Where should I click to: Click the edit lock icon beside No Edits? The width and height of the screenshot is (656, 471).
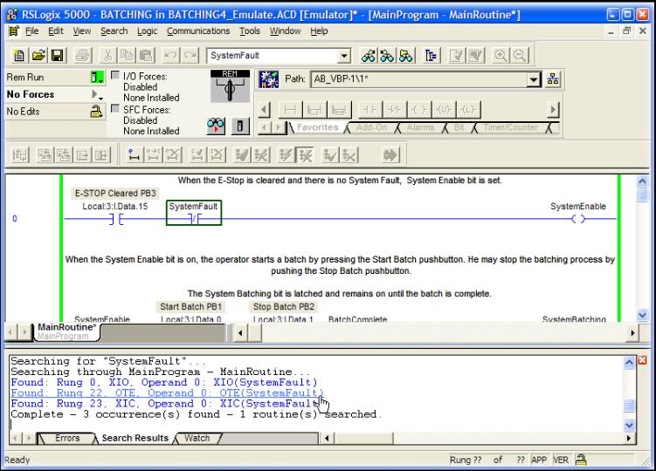coord(97,111)
